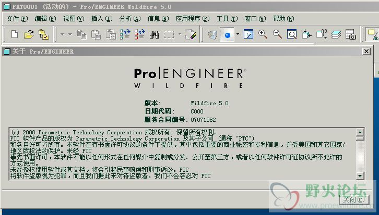The width and height of the screenshot is (379, 215).
Task: Click the license scrollbar track
Action: click(360, 156)
